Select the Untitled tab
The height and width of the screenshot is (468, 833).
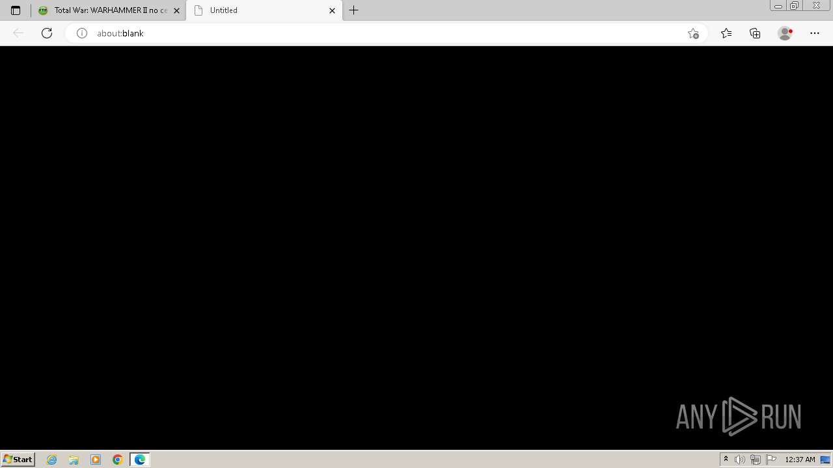(x=264, y=10)
